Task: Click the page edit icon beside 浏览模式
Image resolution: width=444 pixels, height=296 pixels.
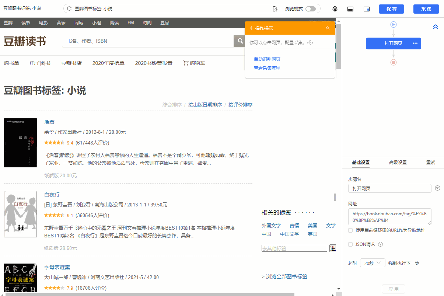Action: click(275, 9)
